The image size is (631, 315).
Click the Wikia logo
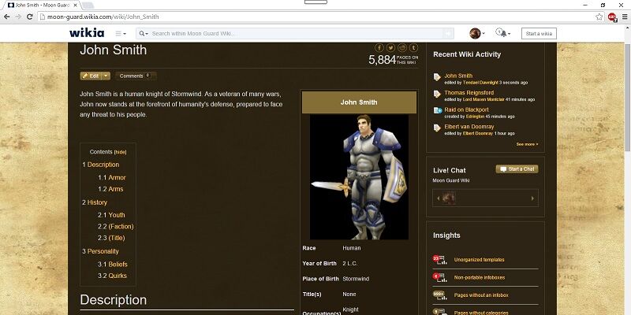coord(87,33)
